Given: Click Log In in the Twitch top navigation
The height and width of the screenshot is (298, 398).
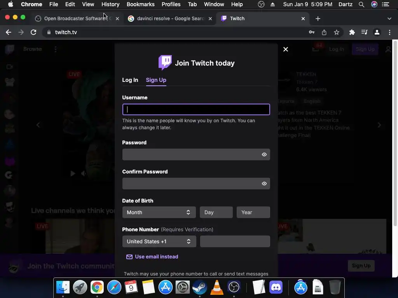Looking at the screenshot, I should pos(337,49).
